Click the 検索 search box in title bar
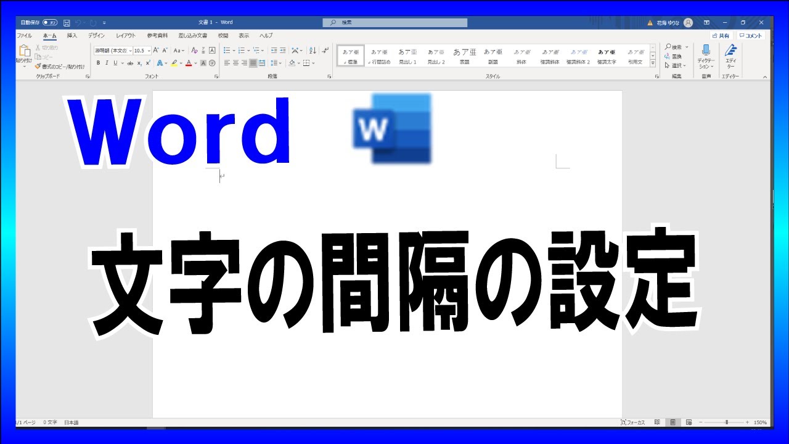Screen dimensions: 789x444 coord(394,22)
